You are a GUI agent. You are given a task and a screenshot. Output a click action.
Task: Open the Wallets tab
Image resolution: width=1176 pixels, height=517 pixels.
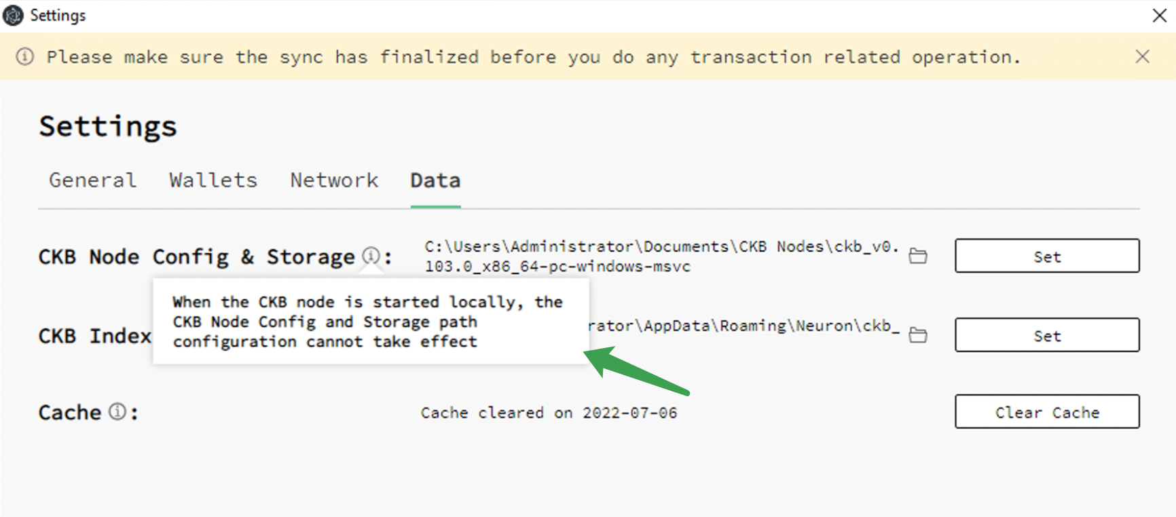pyautogui.click(x=213, y=180)
